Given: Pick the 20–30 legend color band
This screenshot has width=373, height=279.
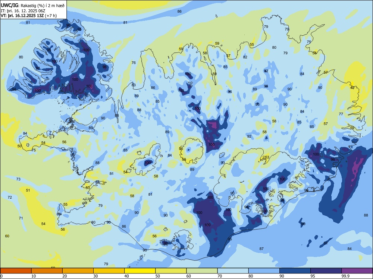Looking at the screenshot, I should pos(78,271).
